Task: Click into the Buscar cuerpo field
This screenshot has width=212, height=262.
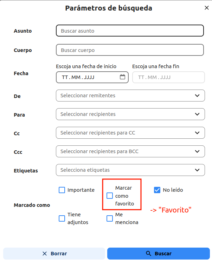Action: (130, 50)
